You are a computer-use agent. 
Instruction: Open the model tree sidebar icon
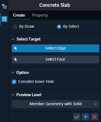(4, 7)
